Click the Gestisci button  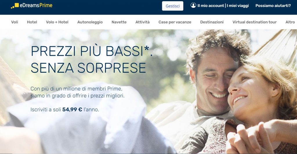173,6
